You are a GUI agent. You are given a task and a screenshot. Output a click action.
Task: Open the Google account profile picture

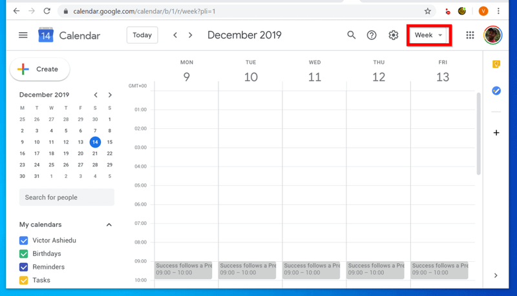(x=493, y=35)
